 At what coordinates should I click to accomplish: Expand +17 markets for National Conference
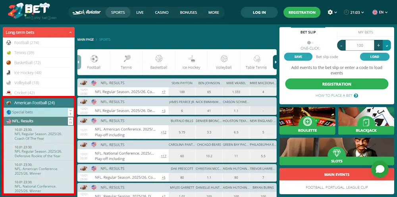pyautogui.click(x=164, y=156)
